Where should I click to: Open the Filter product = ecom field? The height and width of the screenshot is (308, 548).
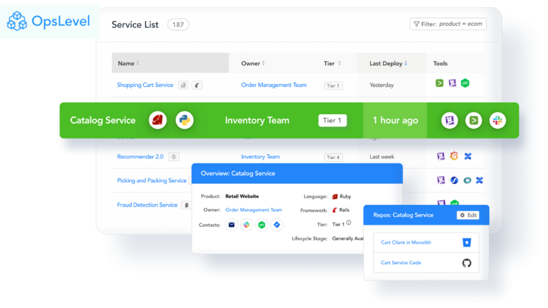click(448, 24)
